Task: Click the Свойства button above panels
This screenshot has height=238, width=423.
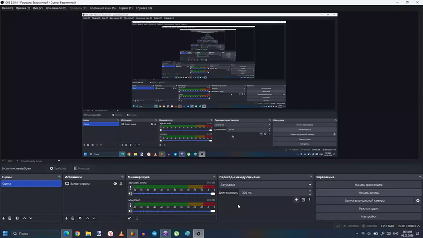Action: tap(58, 168)
